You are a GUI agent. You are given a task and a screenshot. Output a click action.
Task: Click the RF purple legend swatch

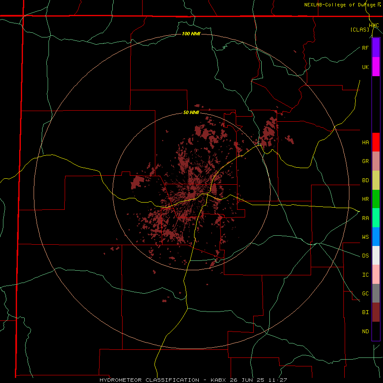(376, 48)
